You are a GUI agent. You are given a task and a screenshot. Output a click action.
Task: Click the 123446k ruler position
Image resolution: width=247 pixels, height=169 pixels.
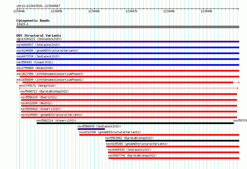(94, 11)
